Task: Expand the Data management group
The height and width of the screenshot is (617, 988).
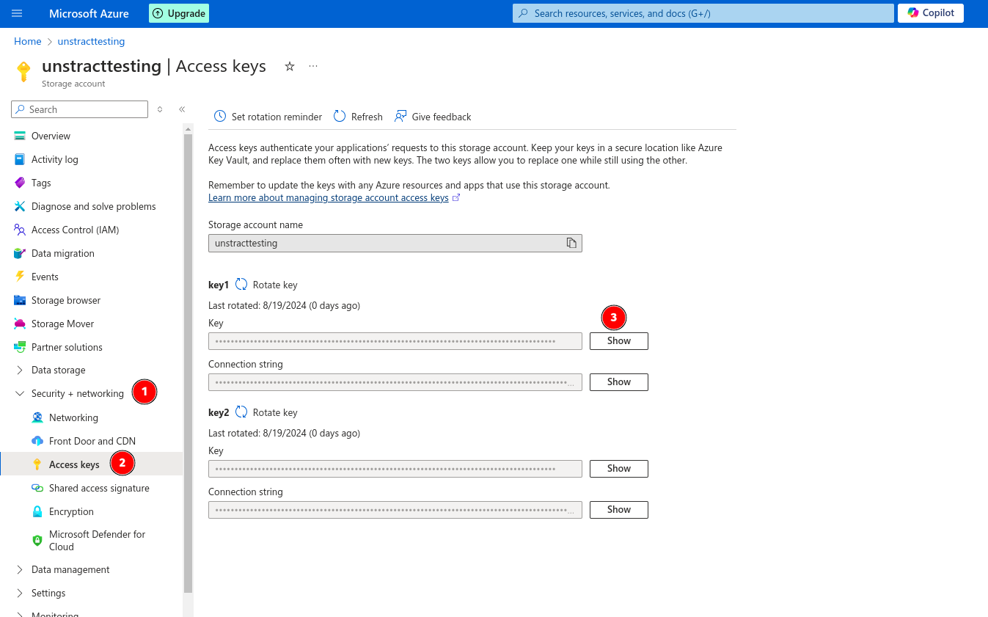Action: 20,569
